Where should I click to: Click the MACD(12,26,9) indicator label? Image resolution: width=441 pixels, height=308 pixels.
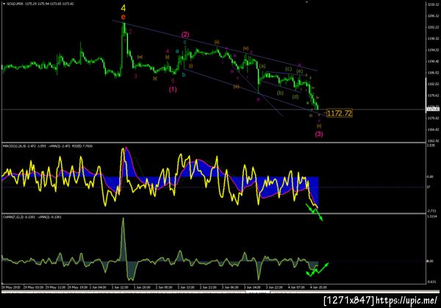coord(14,146)
